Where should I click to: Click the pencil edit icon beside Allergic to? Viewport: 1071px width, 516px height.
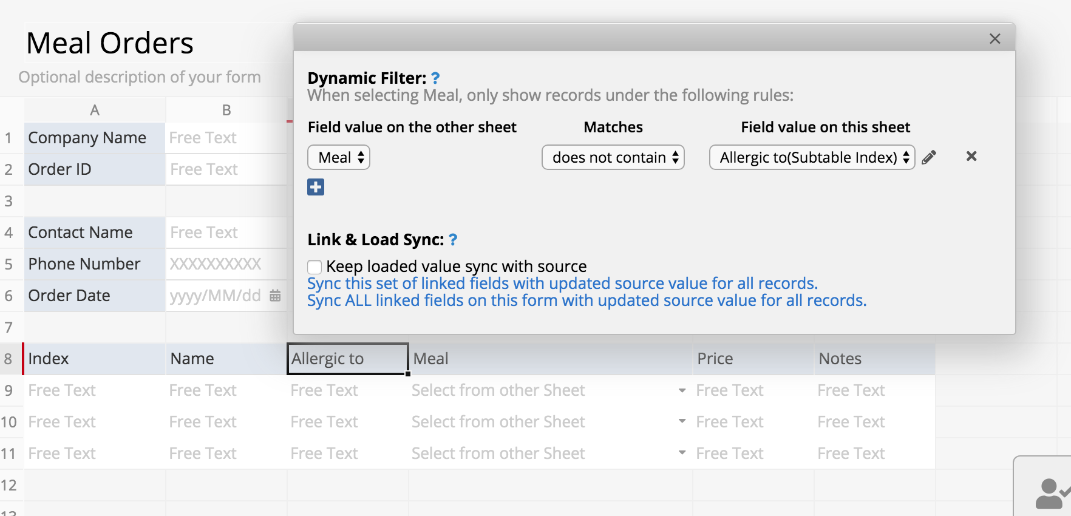[929, 158]
